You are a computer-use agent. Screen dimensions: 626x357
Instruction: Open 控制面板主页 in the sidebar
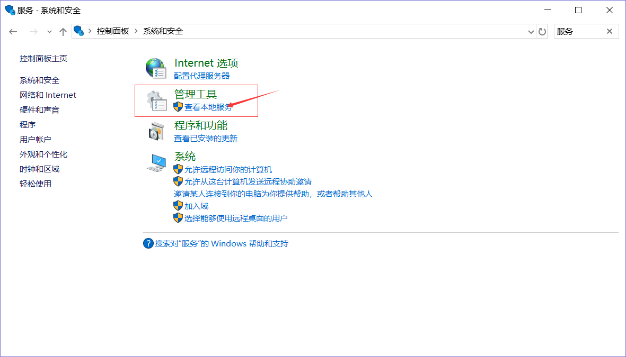point(43,59)
